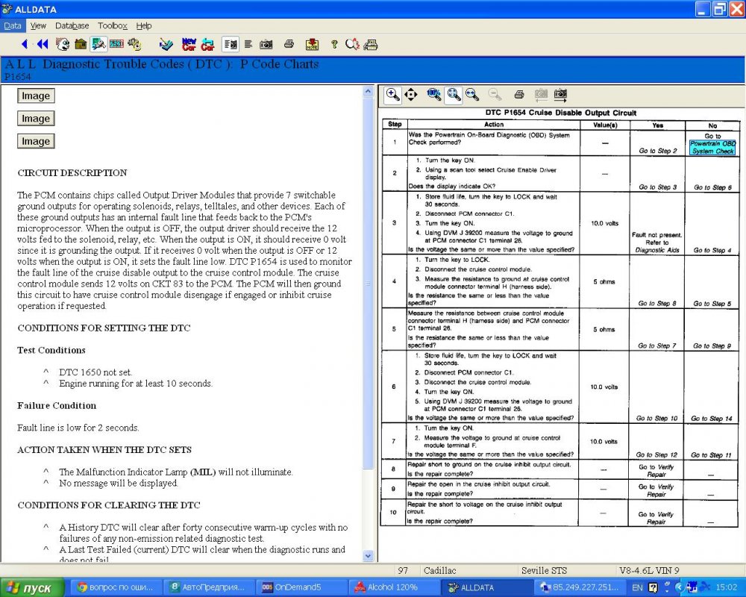746x597 pixels.
Task: Open the Database menu
Action: (x=72, y=25)
